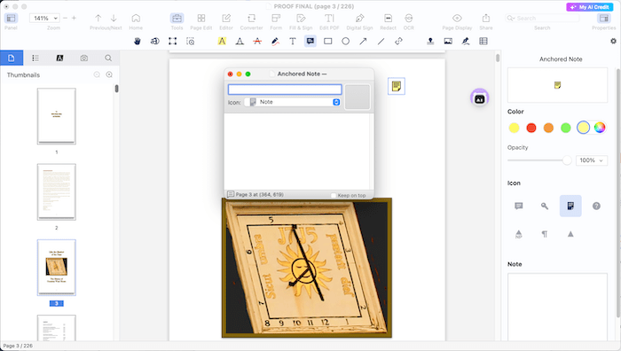Choose the comment bubble note icon
This screenshot has width=621, height=351.
coord(519,206)
